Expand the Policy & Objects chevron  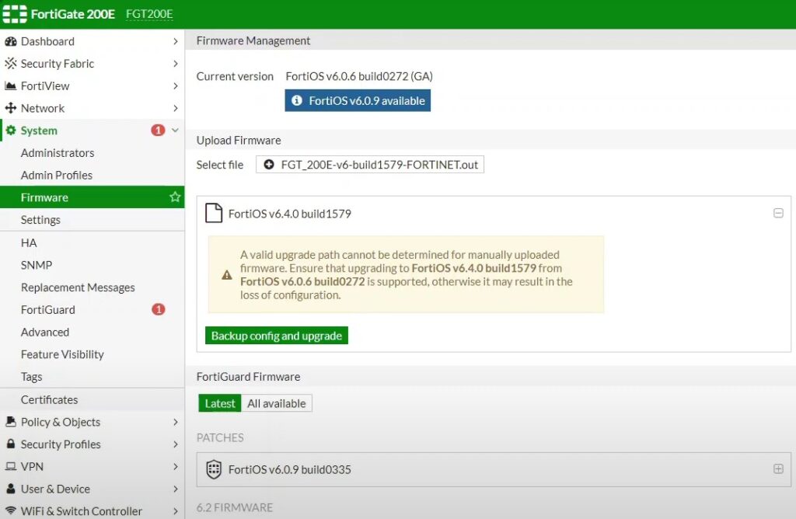(x=175, y=422)
